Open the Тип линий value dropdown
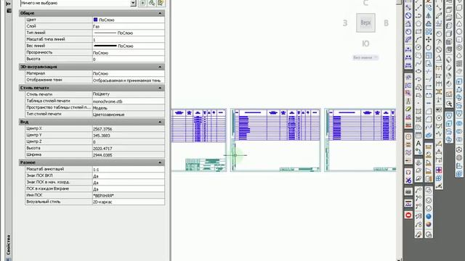 (x=129, y=33)
